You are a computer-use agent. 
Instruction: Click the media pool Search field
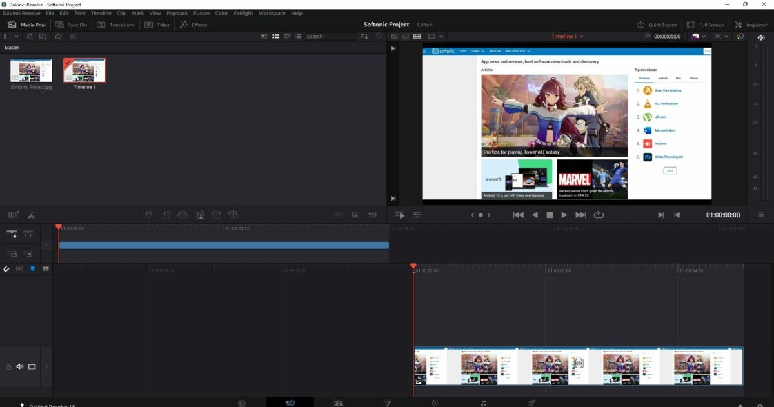coord(331,36)
